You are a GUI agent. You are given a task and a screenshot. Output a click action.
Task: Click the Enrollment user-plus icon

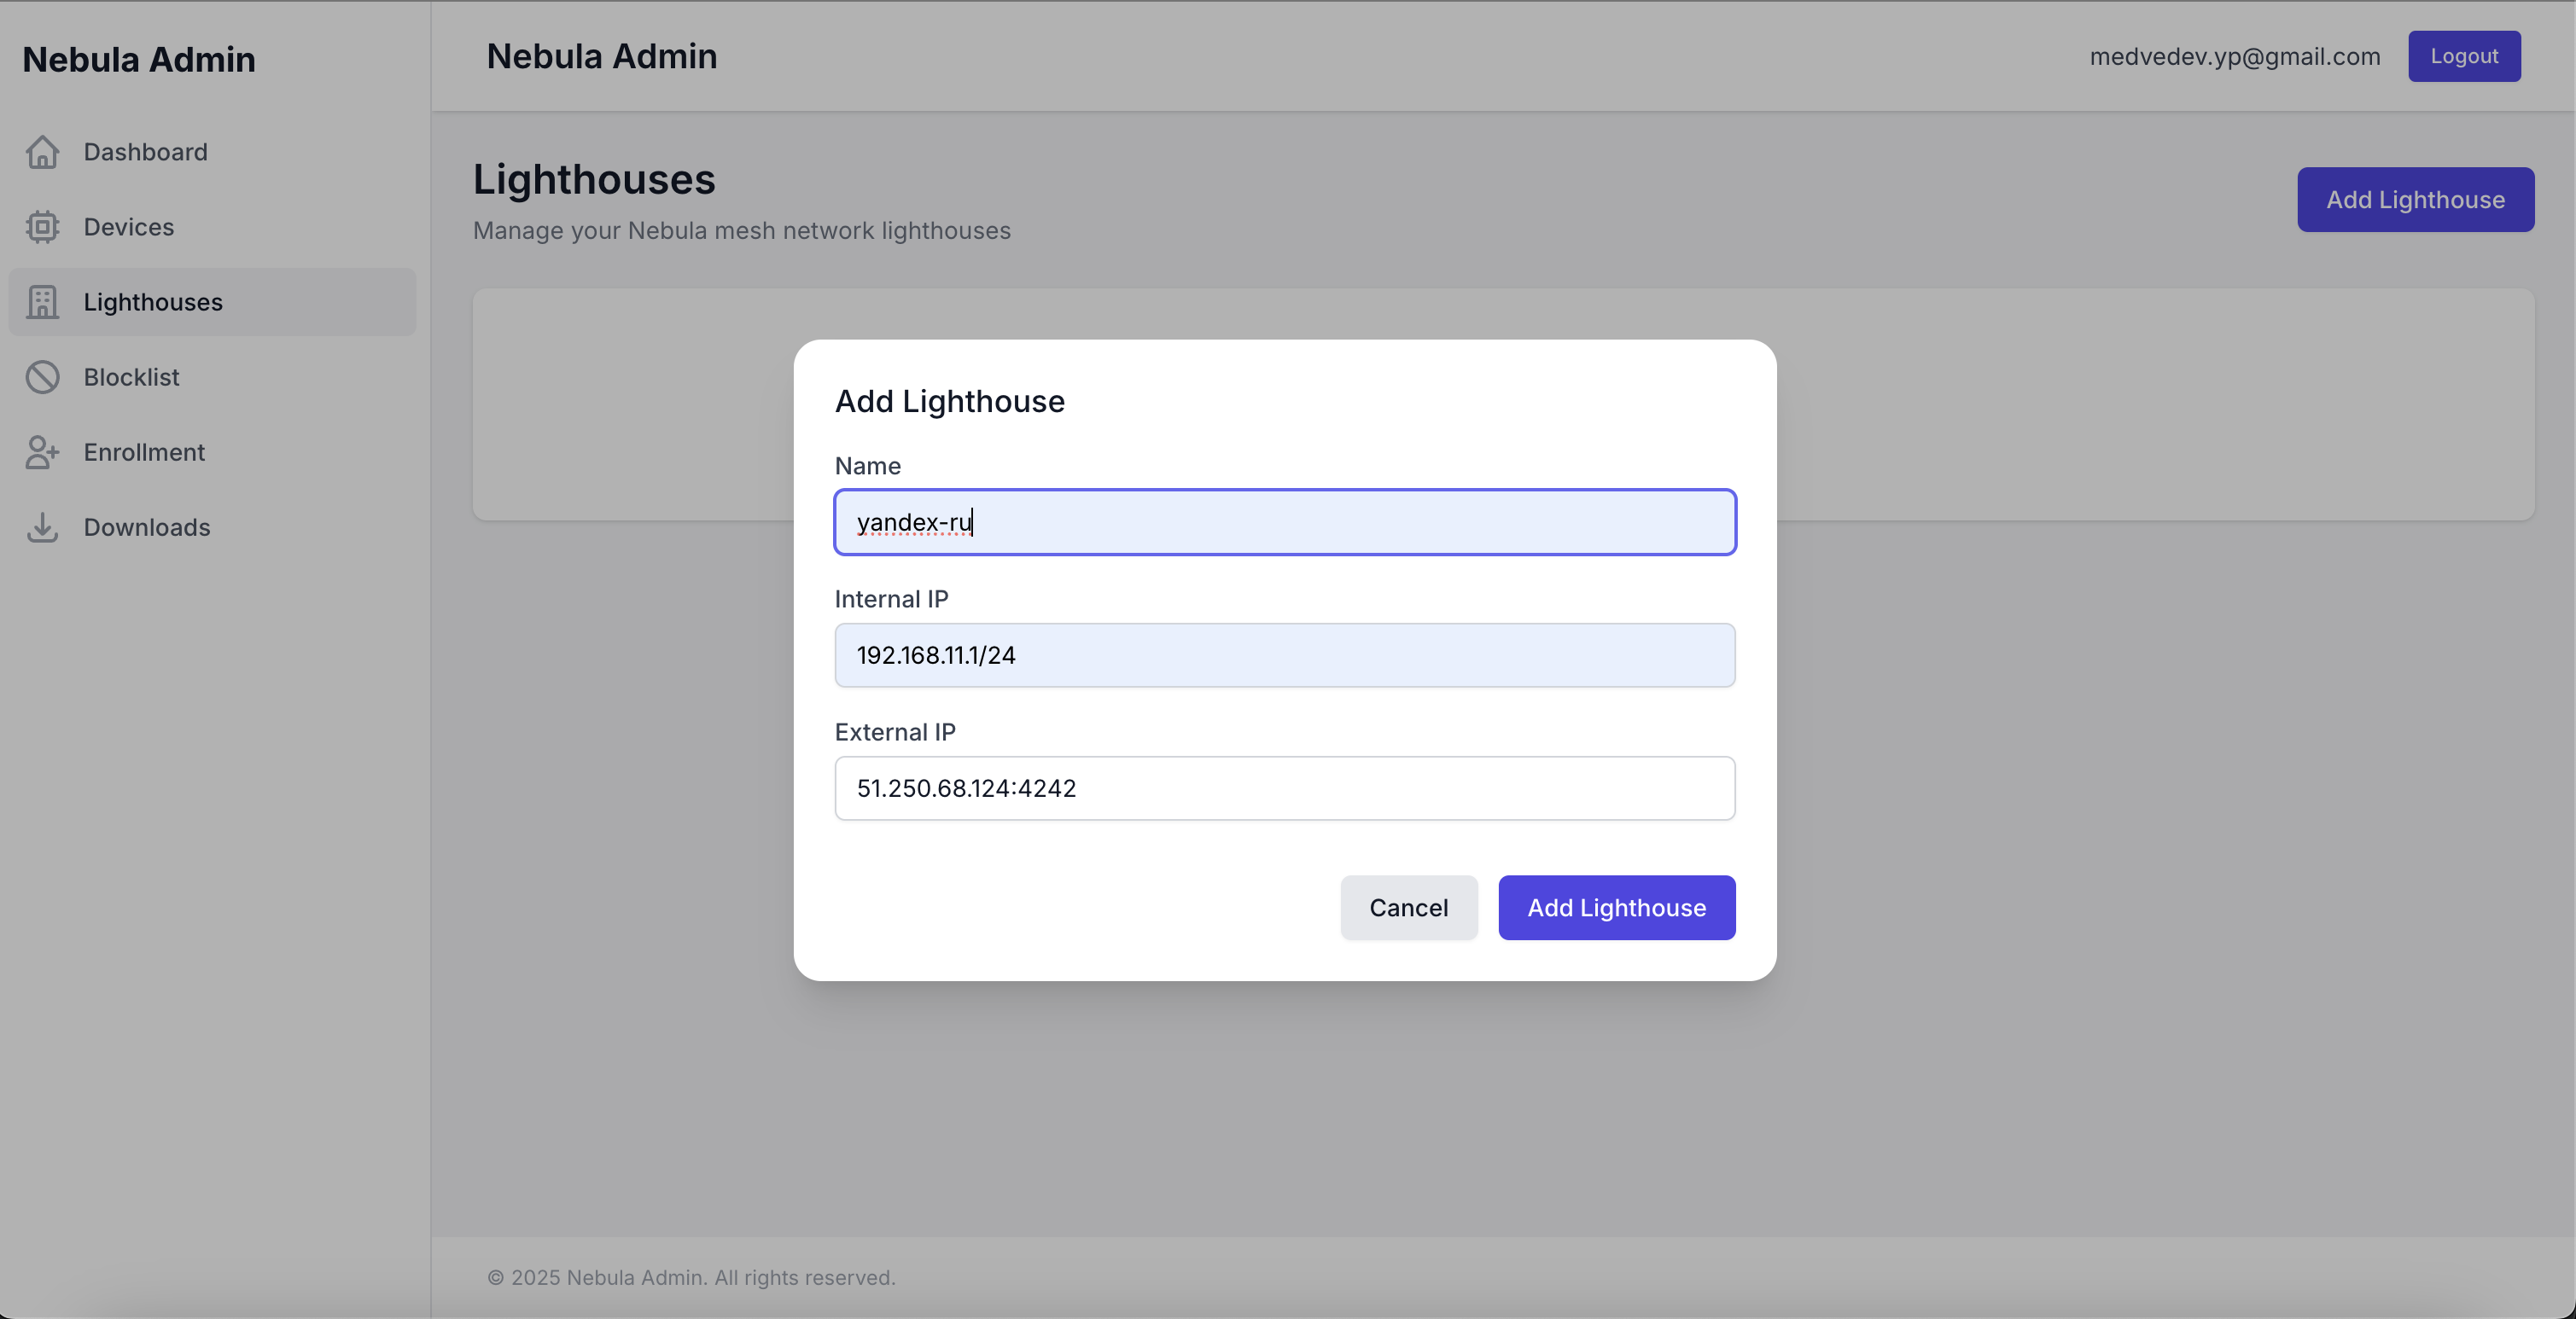pos(42,451)
